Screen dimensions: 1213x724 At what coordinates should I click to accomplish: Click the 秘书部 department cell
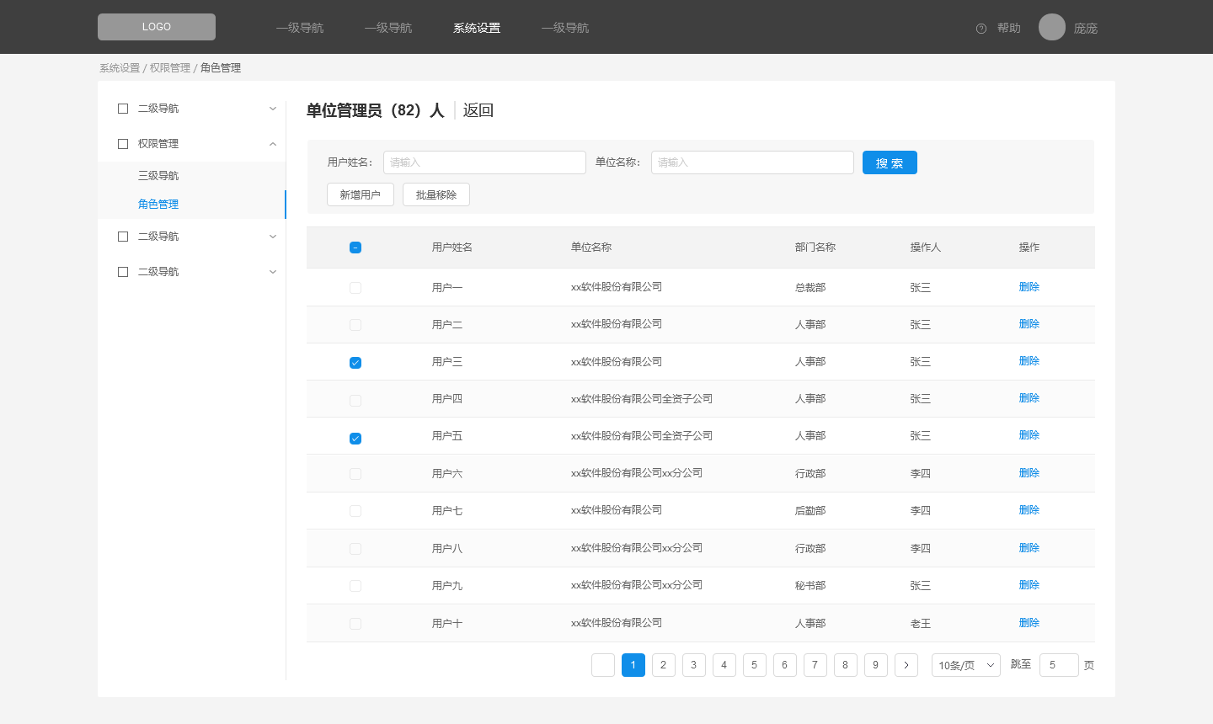(810, 586)
